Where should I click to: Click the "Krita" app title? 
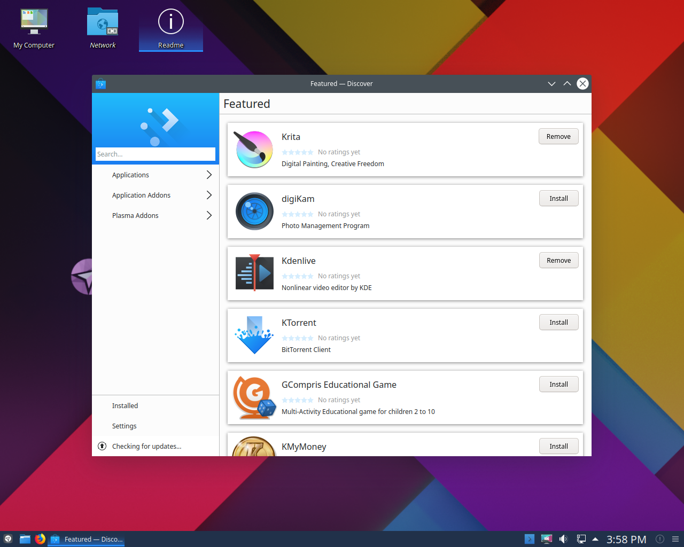coord(291,137)
